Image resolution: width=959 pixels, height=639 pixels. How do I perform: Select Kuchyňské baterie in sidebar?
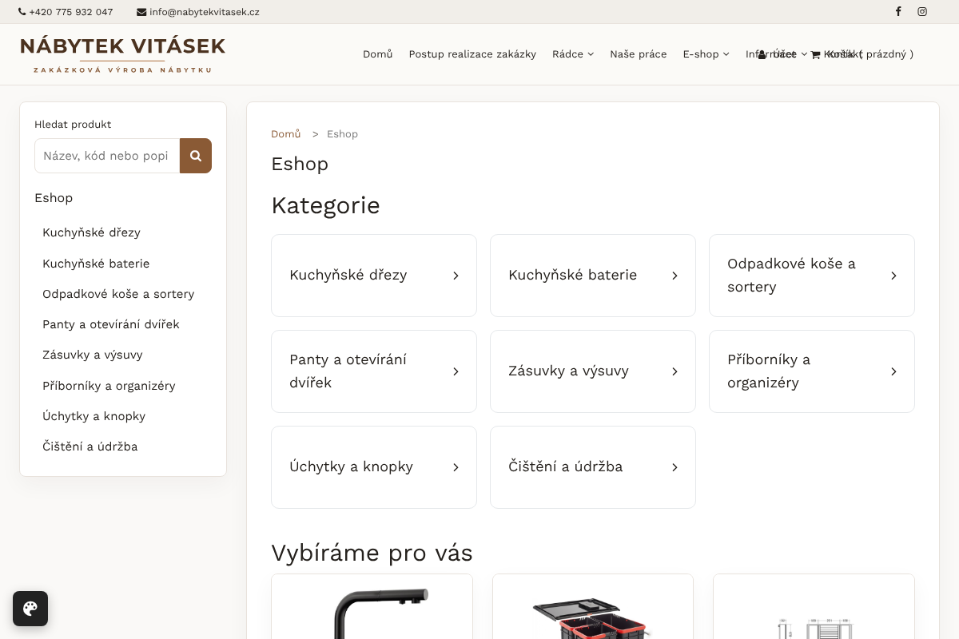coord(96,264)
